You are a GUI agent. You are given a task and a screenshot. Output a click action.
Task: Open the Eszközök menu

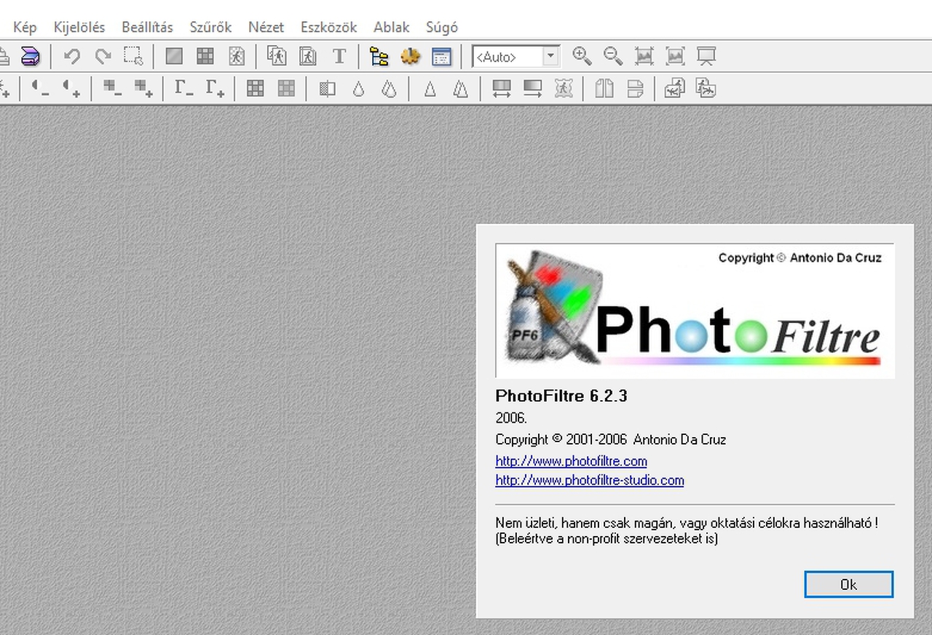(329, 27)
